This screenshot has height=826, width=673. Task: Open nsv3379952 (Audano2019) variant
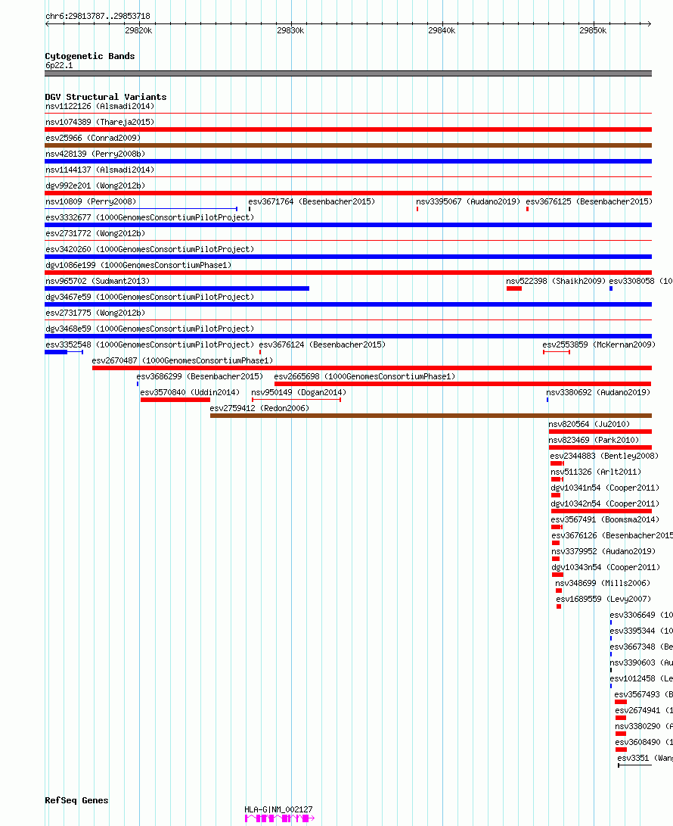[603, 551]
